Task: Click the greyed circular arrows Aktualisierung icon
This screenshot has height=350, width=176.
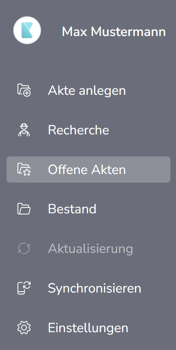Action: click(24, 248)
